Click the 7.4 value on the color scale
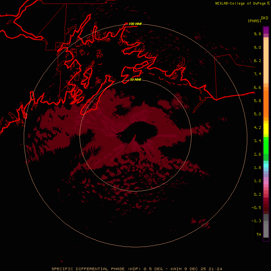This screenshot has width=271, height=271. click(257, 74)
